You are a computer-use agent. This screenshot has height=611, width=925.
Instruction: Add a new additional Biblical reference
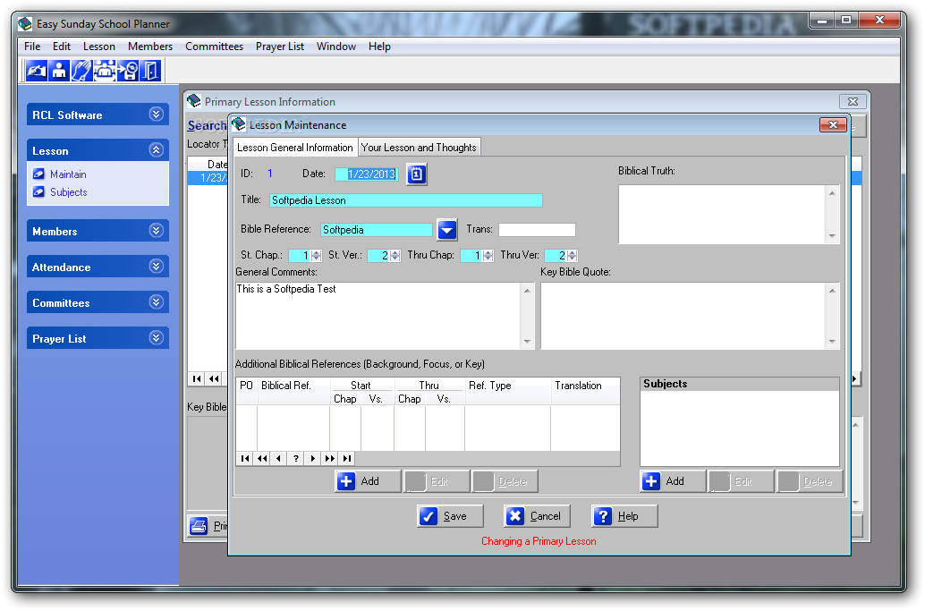coord(368,481)
